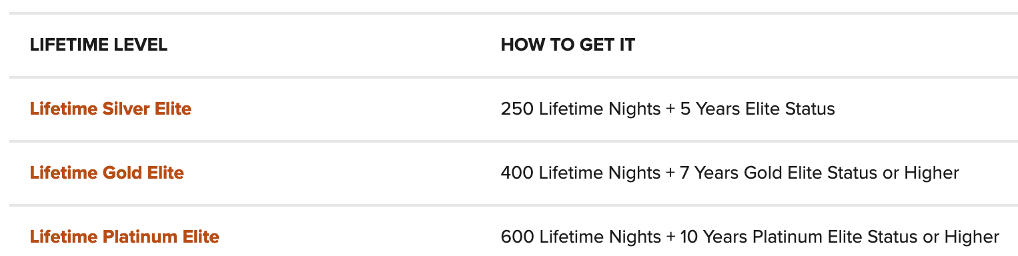Image resolution: width=1018 pixels, height=256 pixels.
Task: Click the HOW TO GET IT column header
Action: 568,45
